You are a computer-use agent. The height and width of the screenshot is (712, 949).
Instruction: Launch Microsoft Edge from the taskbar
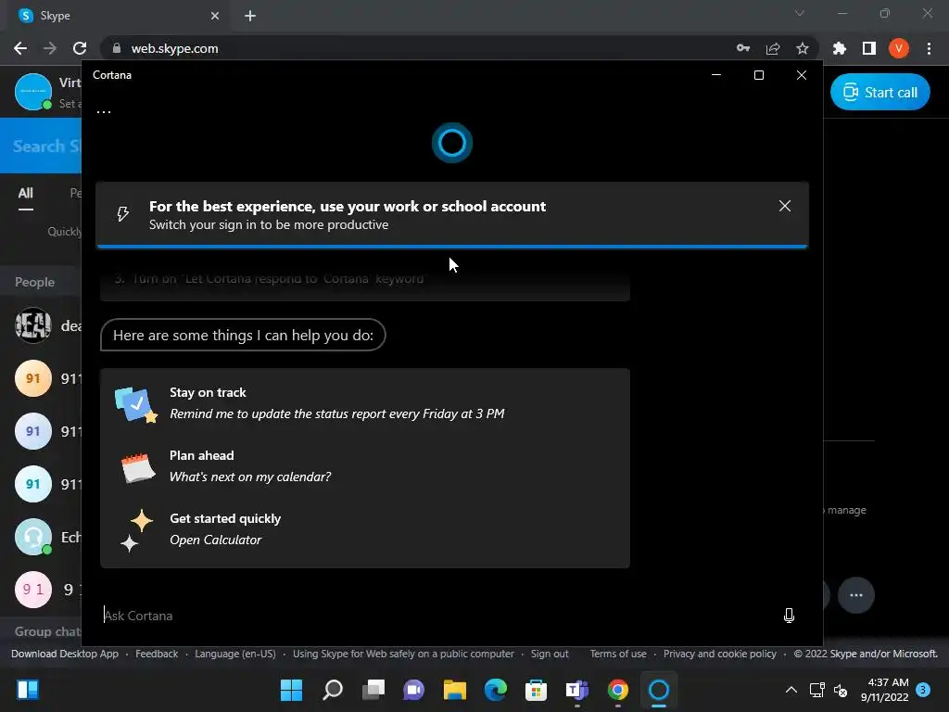point(495,690)
